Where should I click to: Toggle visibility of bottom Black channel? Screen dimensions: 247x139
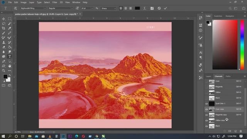tap(206, 126)
